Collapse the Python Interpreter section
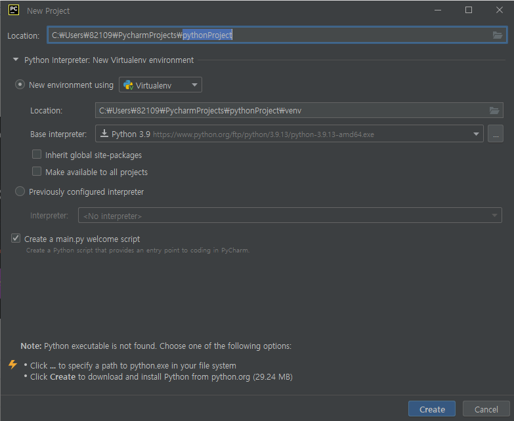This screenshot has height=421, width=514. click(15, 60)
